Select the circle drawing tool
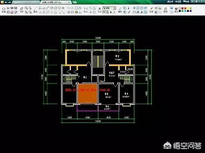Viewport: 205px width, 153px height. 52,8
